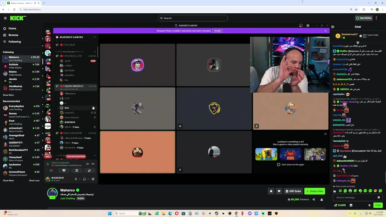386x217 pixels.
Task: Open microphone input options chevron
Action: click(x=79, y=179)
